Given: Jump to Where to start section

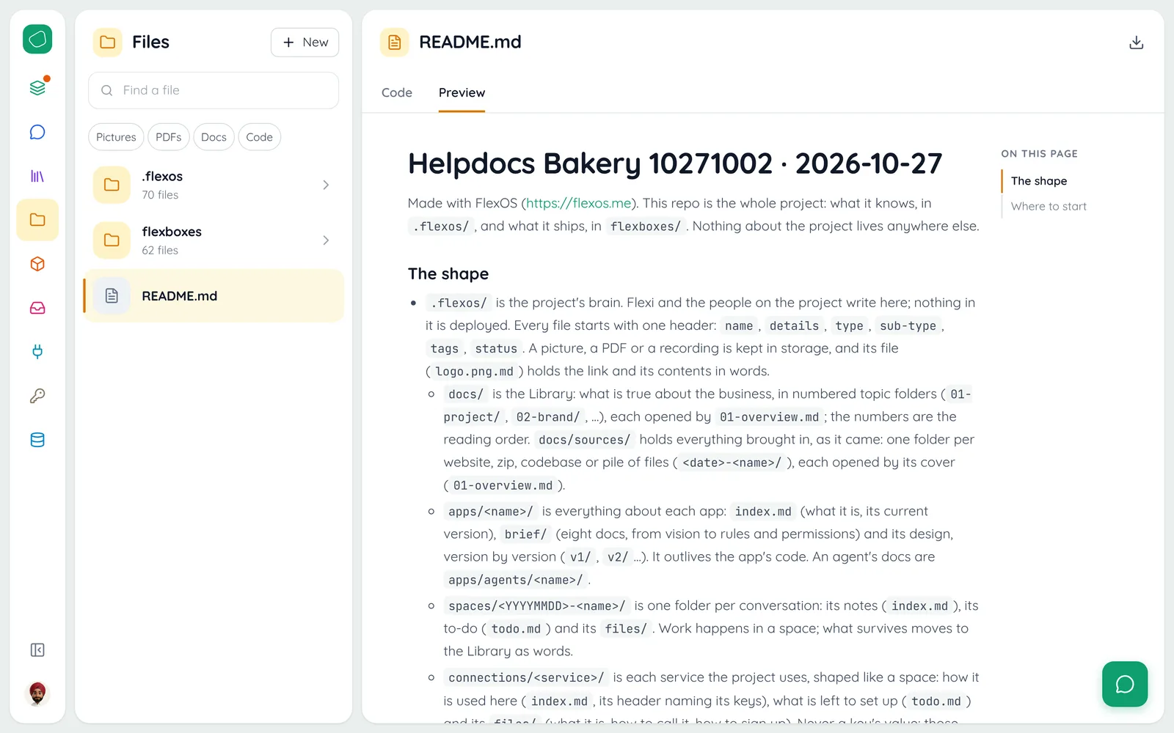Looking at the screenshot, I should (x=1049, y=207).
